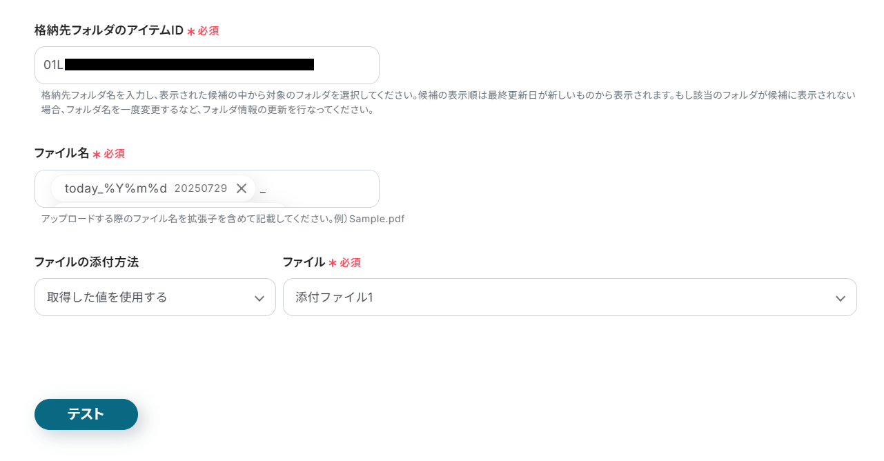Open the 取得した値を使用する dropdown
884x461 pixels.
155,297
